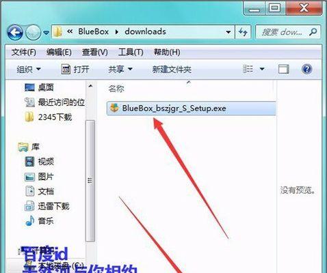
Task: Create folder with 新建文件夹
Action: 172,70
